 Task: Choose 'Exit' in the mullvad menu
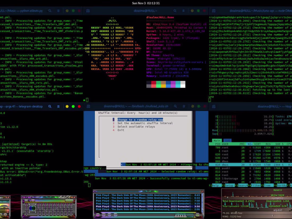(121, 130)
